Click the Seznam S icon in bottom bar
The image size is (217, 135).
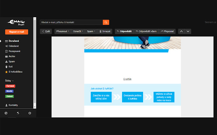(18, 113)
